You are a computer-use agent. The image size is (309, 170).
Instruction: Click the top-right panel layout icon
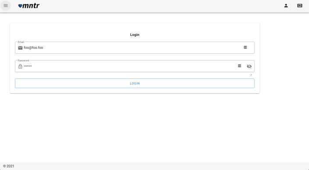pyautogui.click(x=299, y=6)
